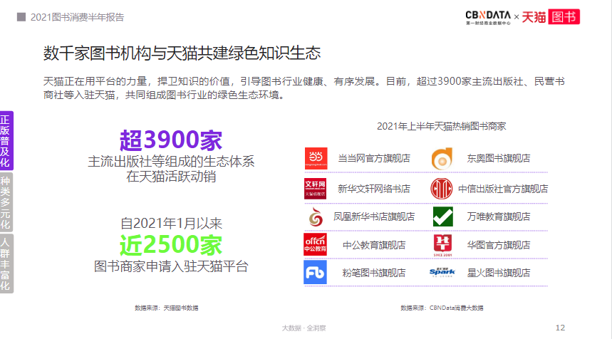
Task: Click the text 在天猫活跃动销
Action: (171, 177)
